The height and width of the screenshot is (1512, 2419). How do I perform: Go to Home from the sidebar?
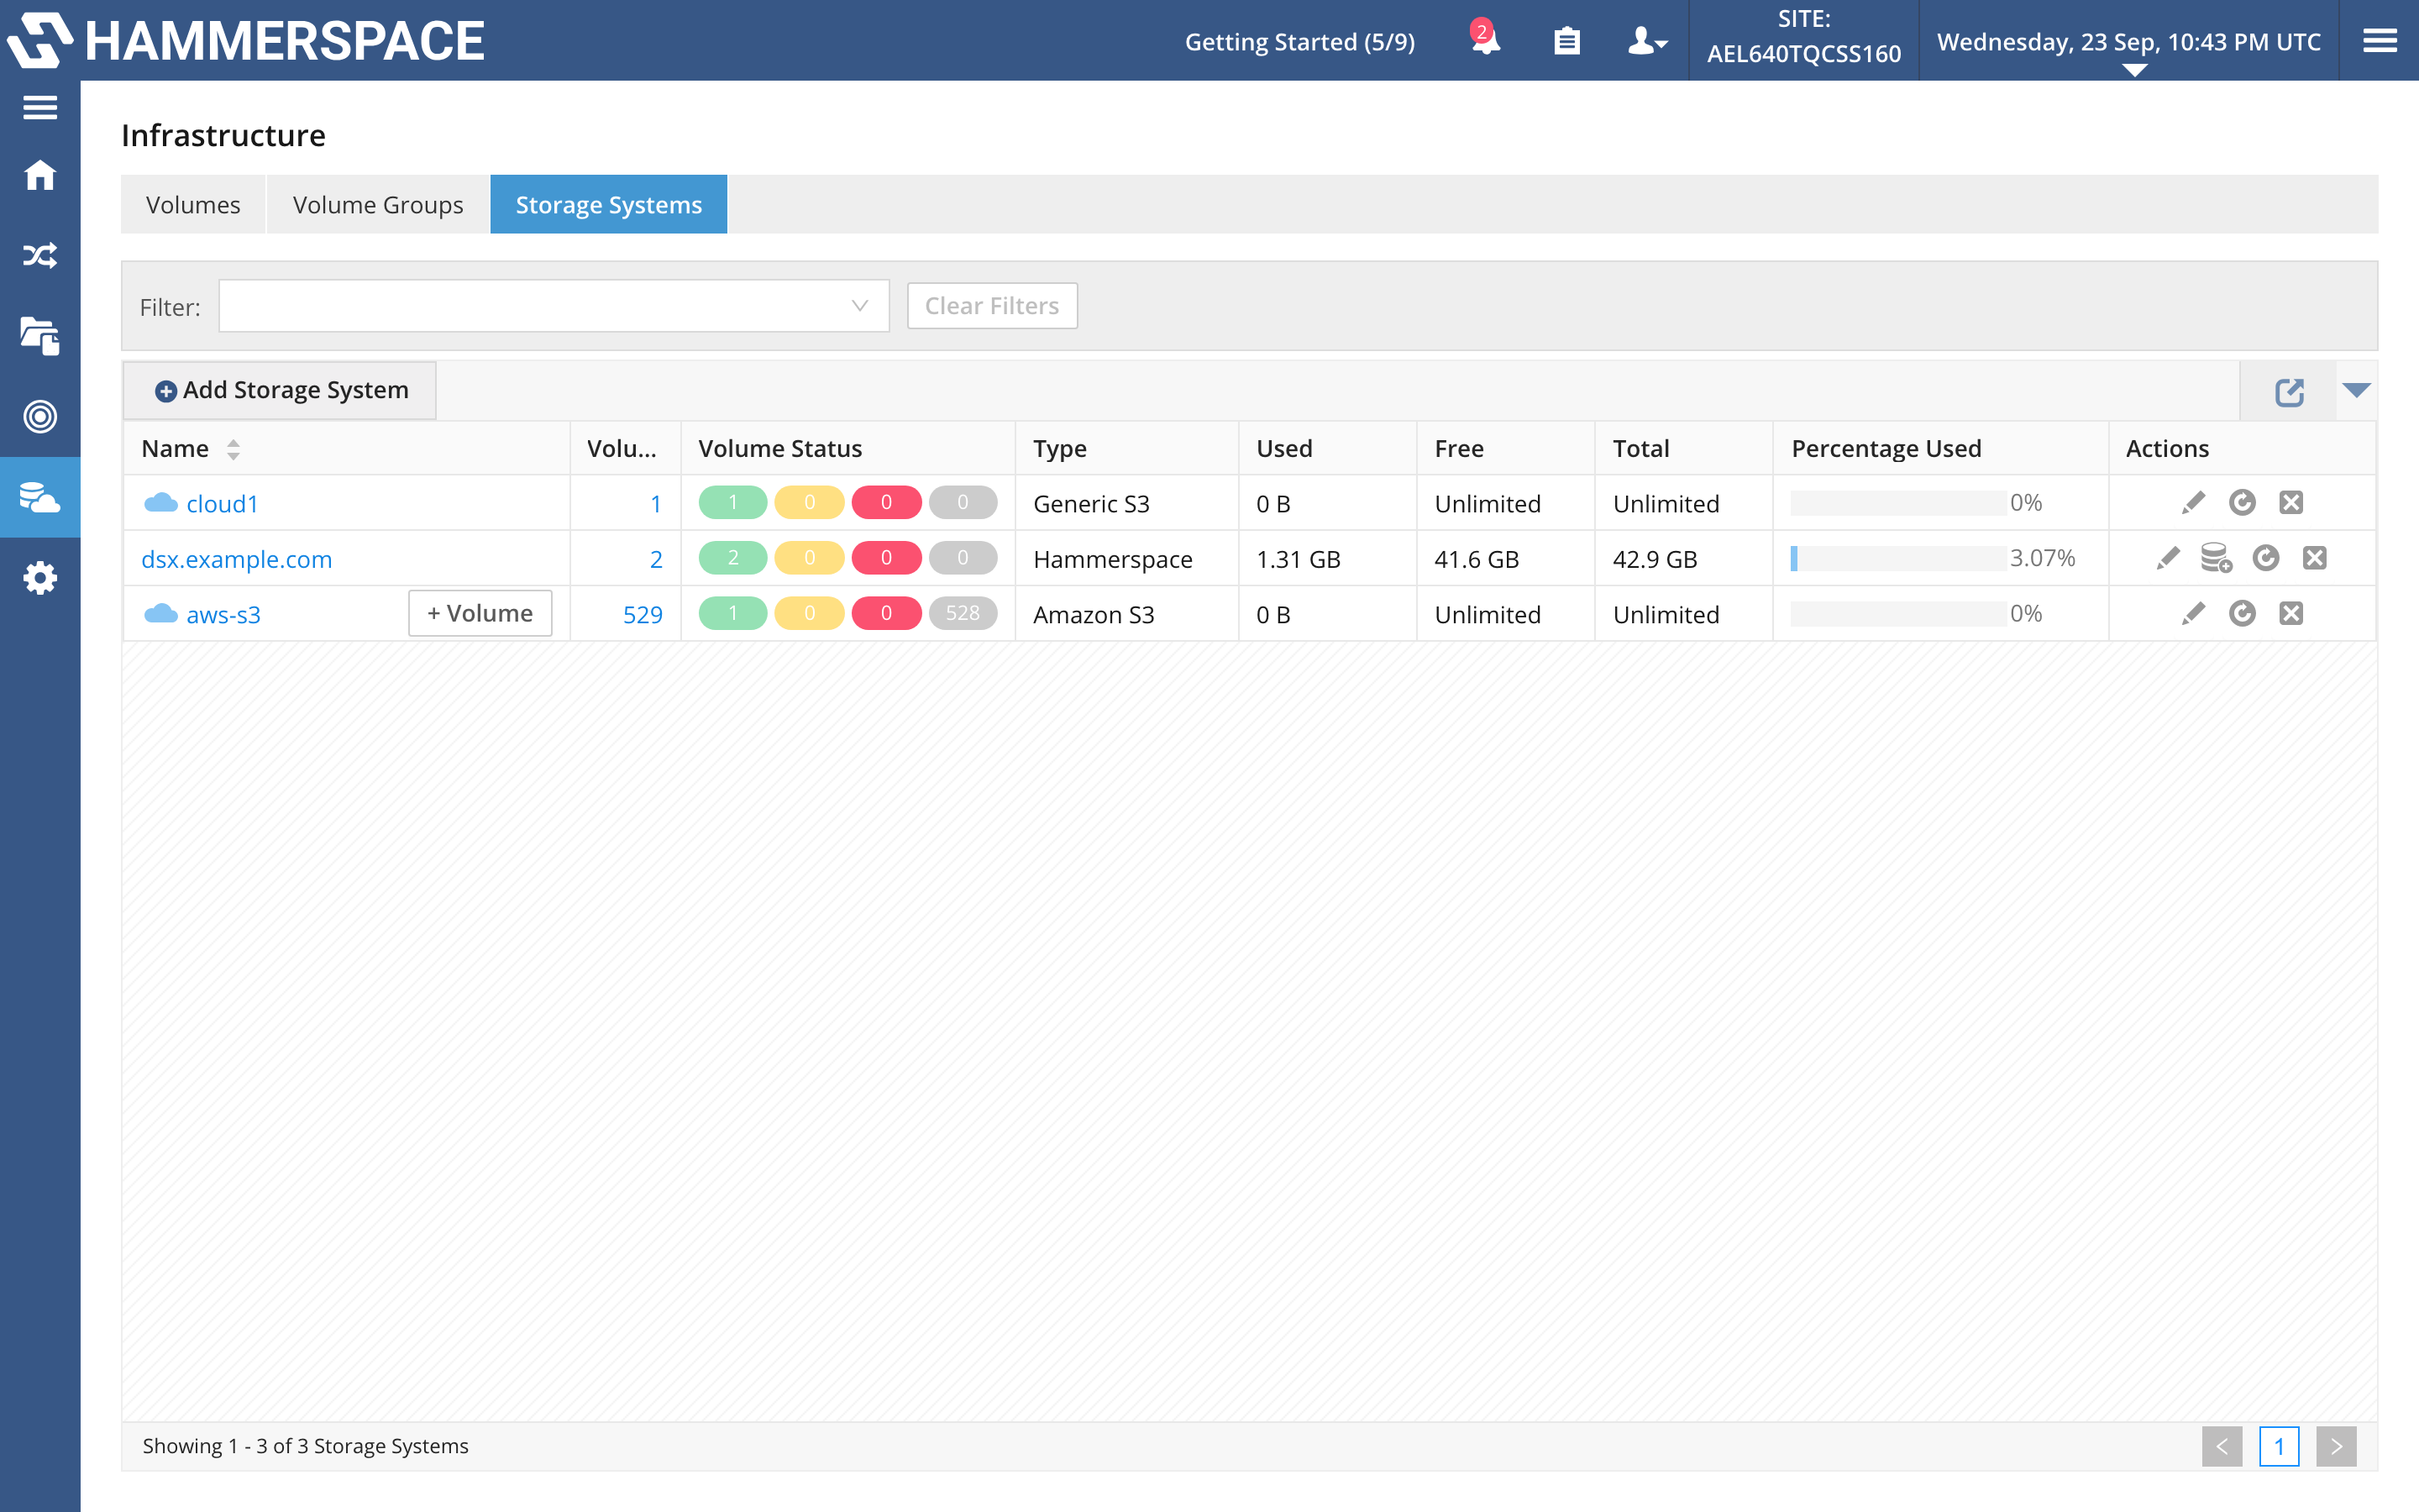40,175
